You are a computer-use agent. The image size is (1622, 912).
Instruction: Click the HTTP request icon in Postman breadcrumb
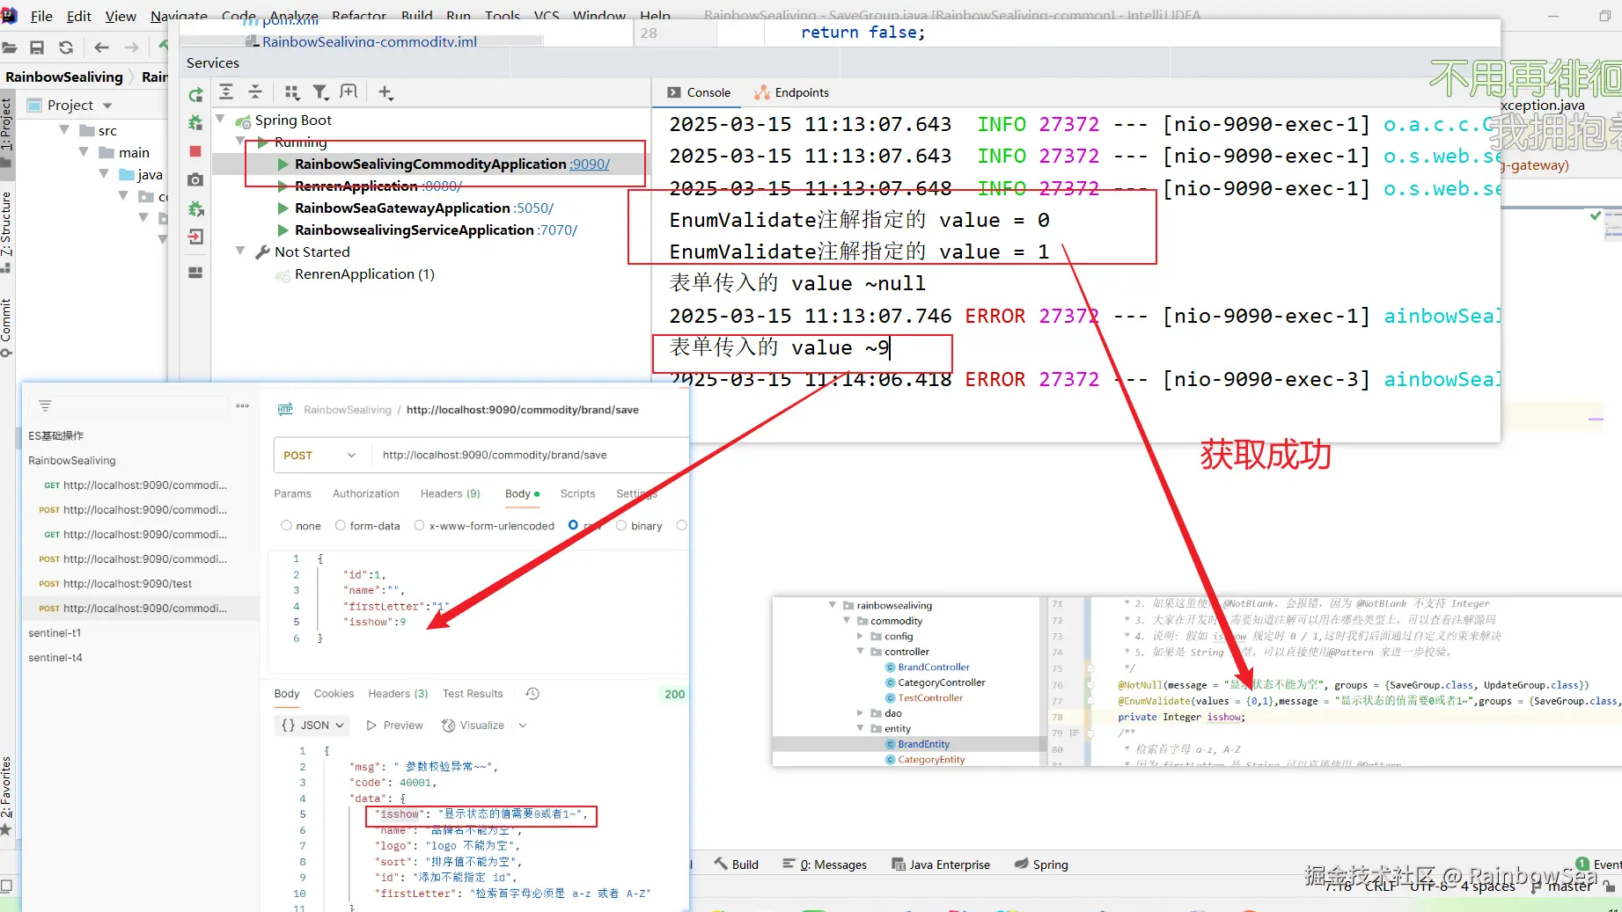point(285,410)
